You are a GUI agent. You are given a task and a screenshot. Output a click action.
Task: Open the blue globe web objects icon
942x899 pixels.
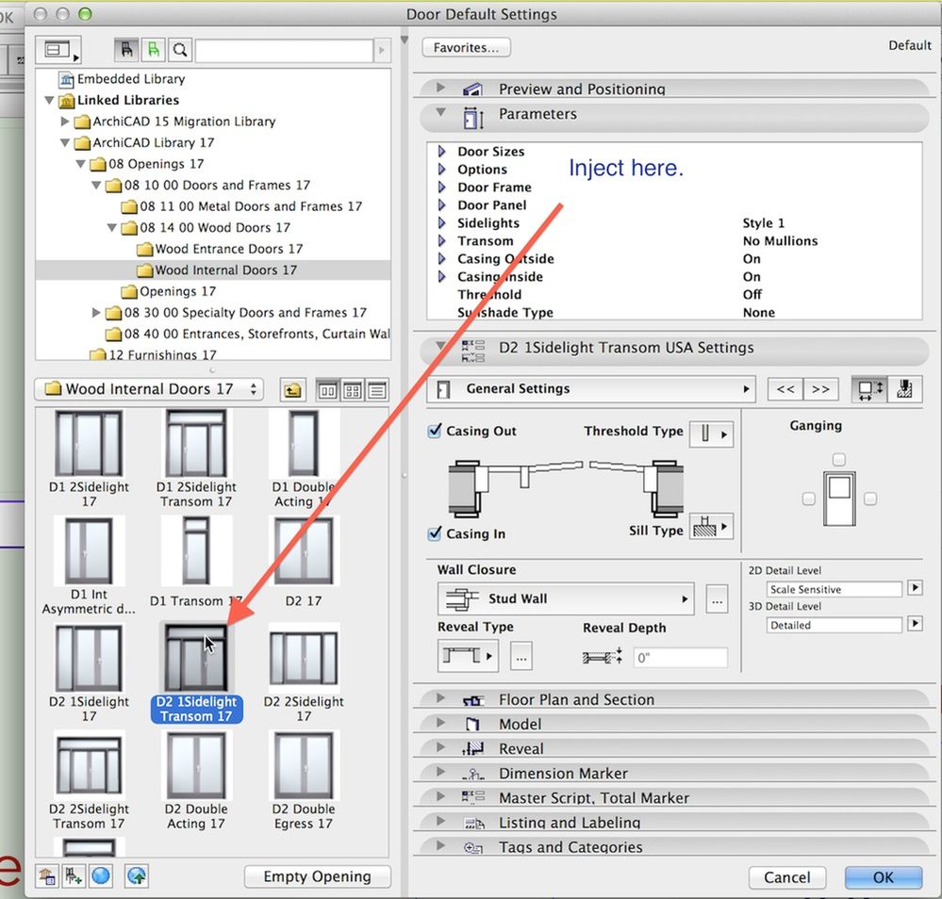[x=101, y=875]
